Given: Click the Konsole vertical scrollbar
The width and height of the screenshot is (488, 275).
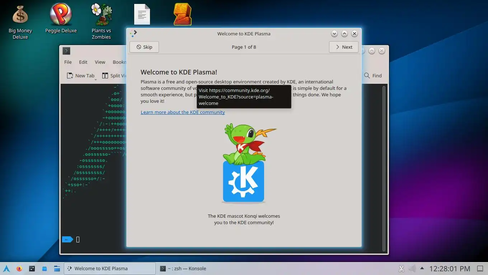Looking at the screenshot, I should click(384, 168).
